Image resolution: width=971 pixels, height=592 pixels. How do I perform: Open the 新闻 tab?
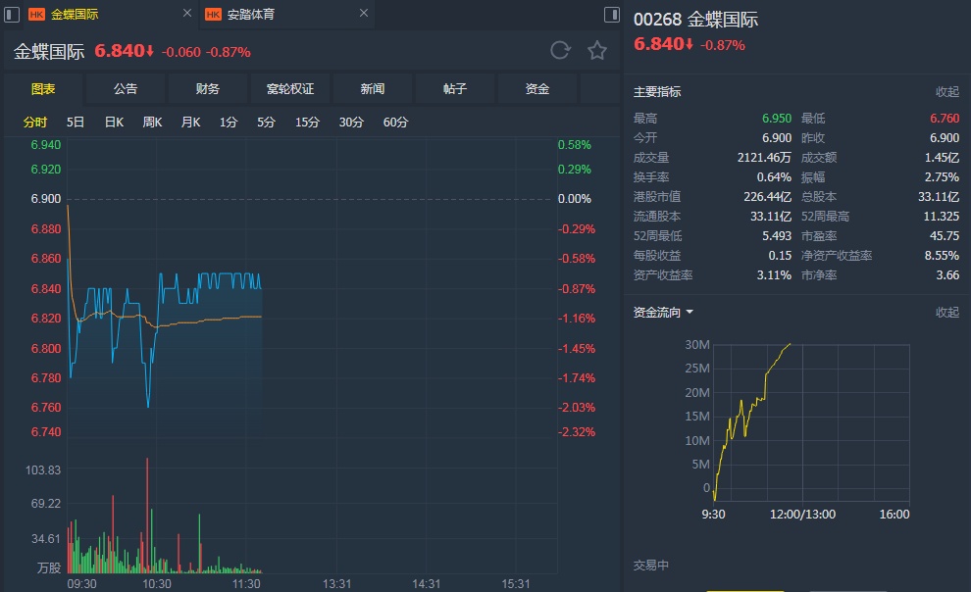coord(372,88)
